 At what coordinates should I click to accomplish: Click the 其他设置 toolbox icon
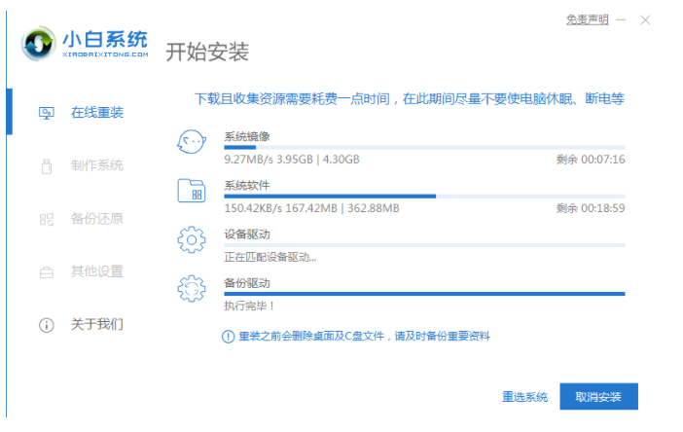pyautogui.click(x=46, y=271)
